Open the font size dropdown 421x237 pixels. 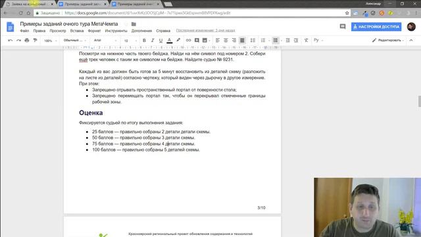130,41
